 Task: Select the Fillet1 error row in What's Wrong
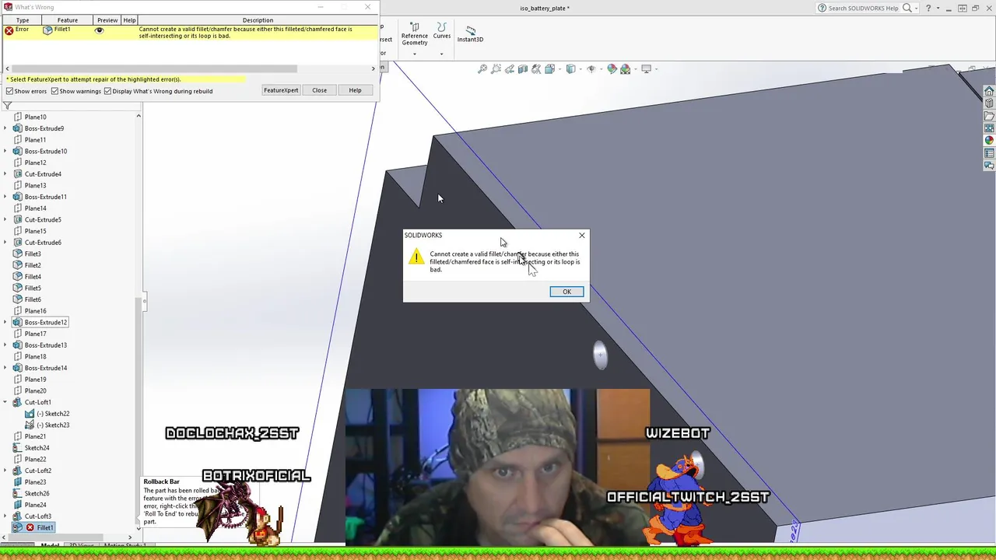[189, 33]
